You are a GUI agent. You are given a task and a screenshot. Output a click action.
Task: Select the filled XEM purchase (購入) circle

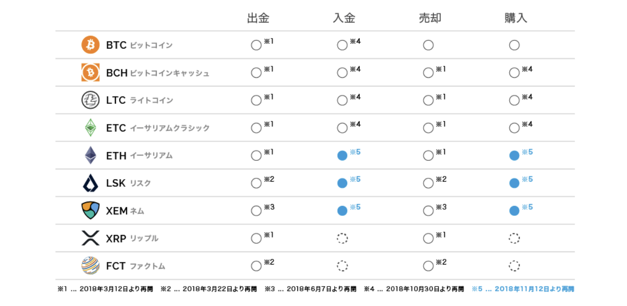pyautogui.click(x=514, y=211)
